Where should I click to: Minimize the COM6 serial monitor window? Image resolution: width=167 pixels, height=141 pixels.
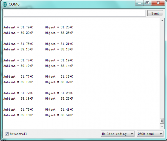point(139,3)
